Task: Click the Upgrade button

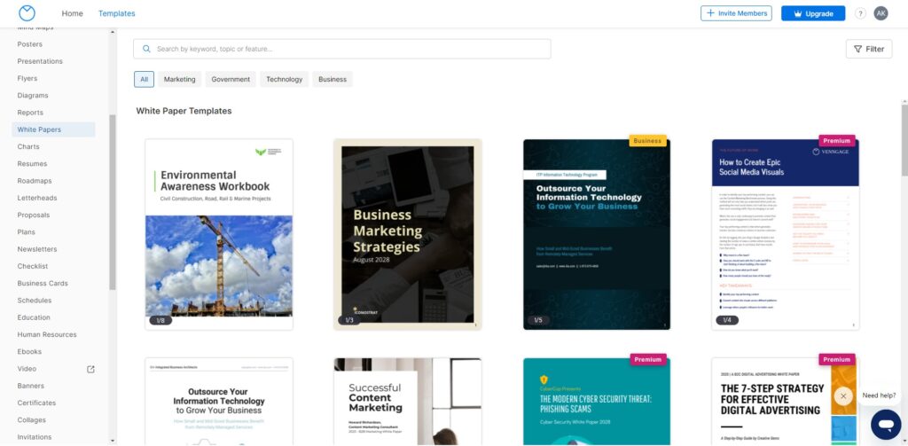Action: click(813, 13)
